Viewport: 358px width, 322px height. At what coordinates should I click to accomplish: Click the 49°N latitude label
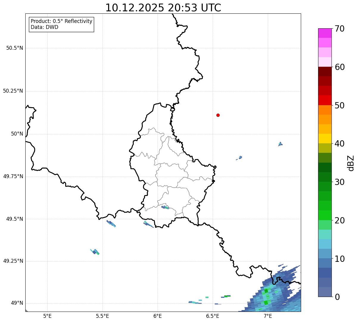[17, 303]
